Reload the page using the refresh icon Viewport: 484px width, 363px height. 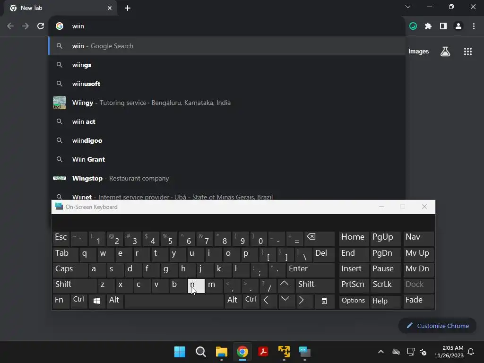[x=41, y=26]
